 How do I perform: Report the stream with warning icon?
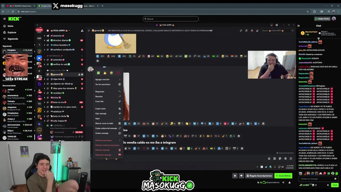290,182
